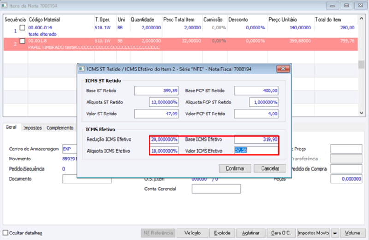This screenshot has height=240, width=369.
Task: Click the Desconto column header
Action: [238, 20]
